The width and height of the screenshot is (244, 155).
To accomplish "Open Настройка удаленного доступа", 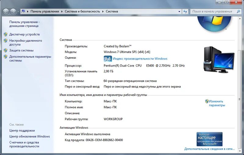I will 26,43.
